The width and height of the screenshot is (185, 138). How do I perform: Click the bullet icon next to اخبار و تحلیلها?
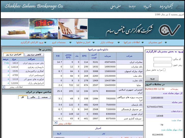pyautogui.click(x=94, y=42)
